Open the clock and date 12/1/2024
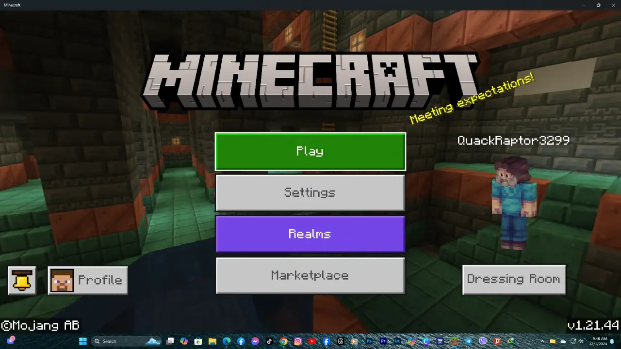The height and width of the screenshot is (349, 621). click(x=598, y=341)
